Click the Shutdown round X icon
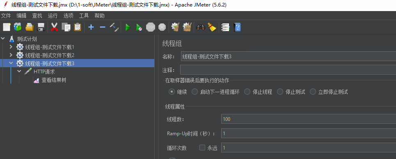 tap(162, 27)
